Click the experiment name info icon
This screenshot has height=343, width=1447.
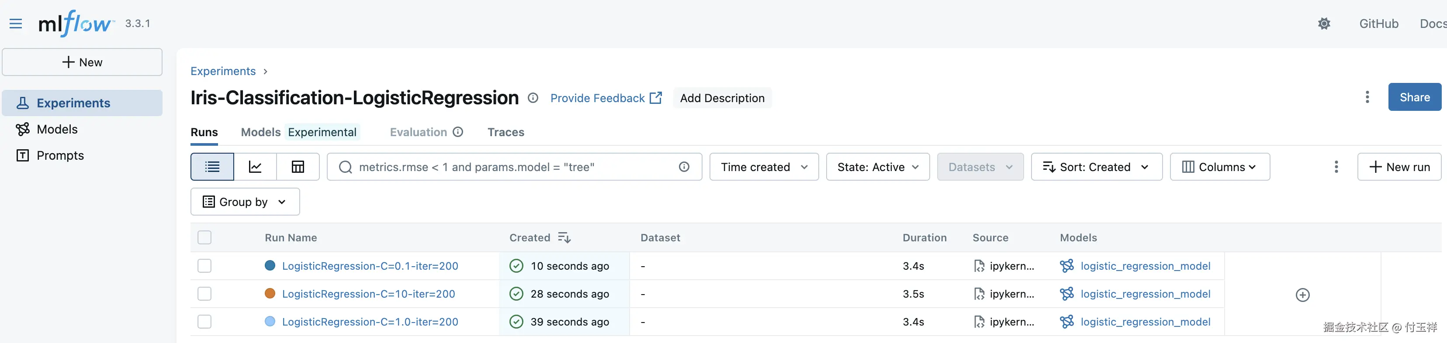coord(533,98)
